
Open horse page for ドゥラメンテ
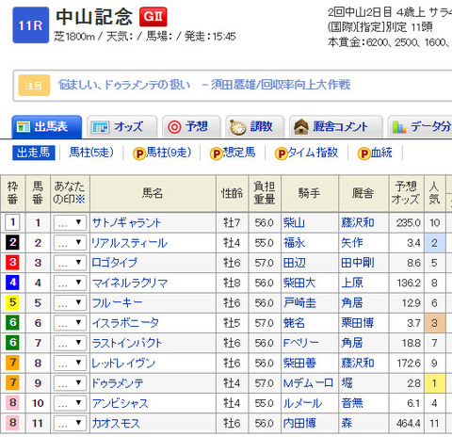pos(118,383)
